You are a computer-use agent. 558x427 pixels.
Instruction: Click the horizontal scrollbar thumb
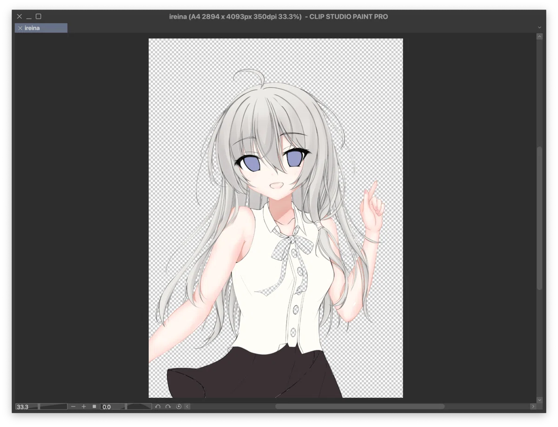tap(359, 407)
